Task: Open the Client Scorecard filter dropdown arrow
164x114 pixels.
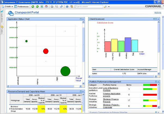Action: [154, 19]
